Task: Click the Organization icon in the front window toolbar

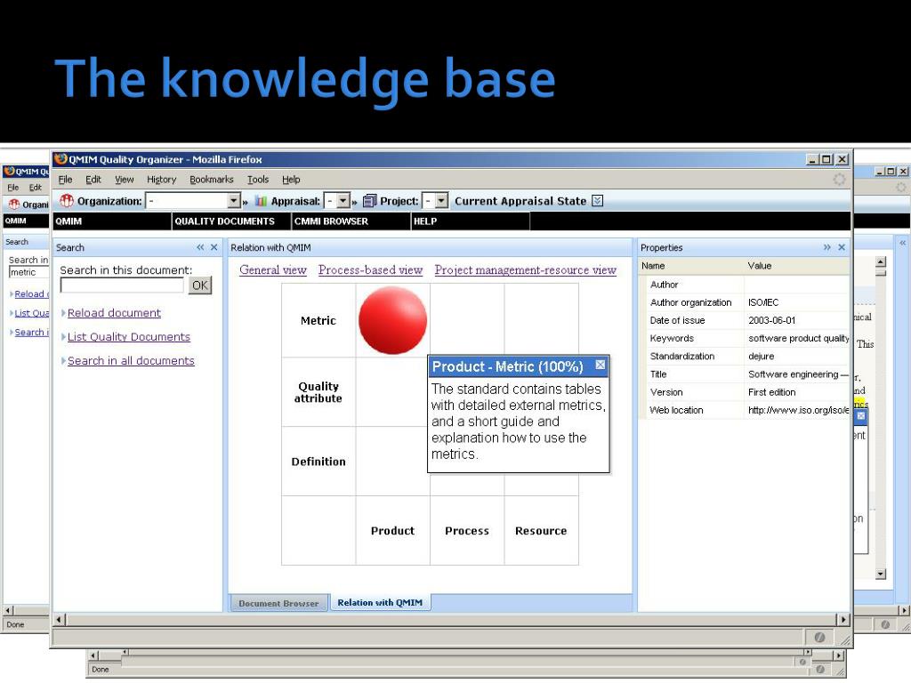Action: (x=67, y=201)
